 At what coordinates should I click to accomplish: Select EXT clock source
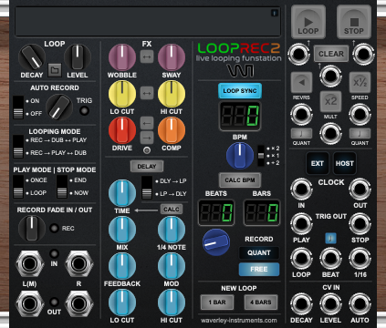coord(318,163)
